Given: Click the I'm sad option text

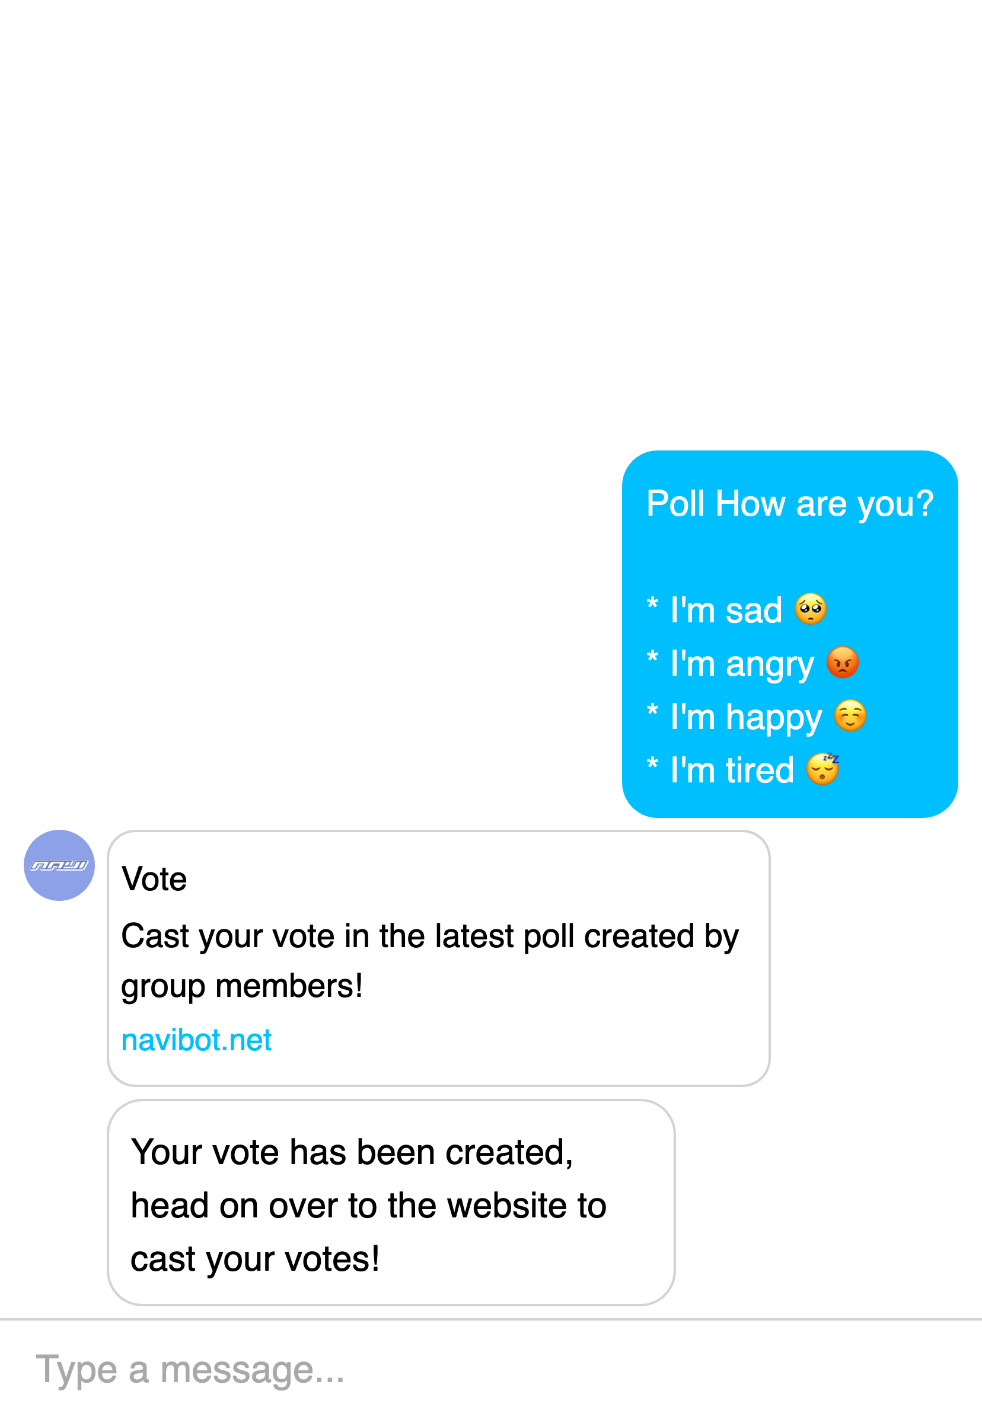Looking at the screenshot, I should pyautogui.click(x=726, y=610).
